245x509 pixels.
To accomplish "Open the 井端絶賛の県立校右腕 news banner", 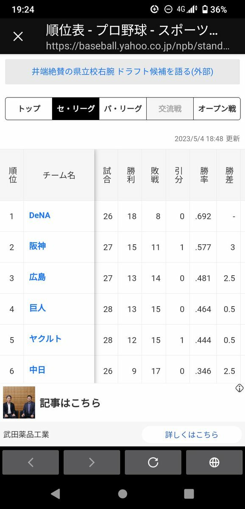I will coord(122,72).
